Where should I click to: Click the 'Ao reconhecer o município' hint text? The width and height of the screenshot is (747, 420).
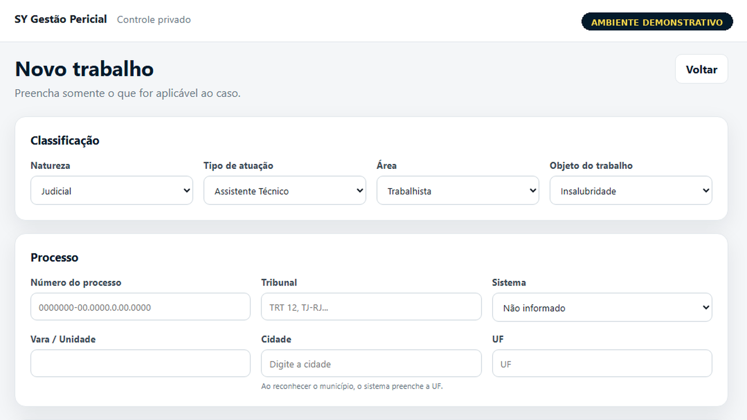352,386
